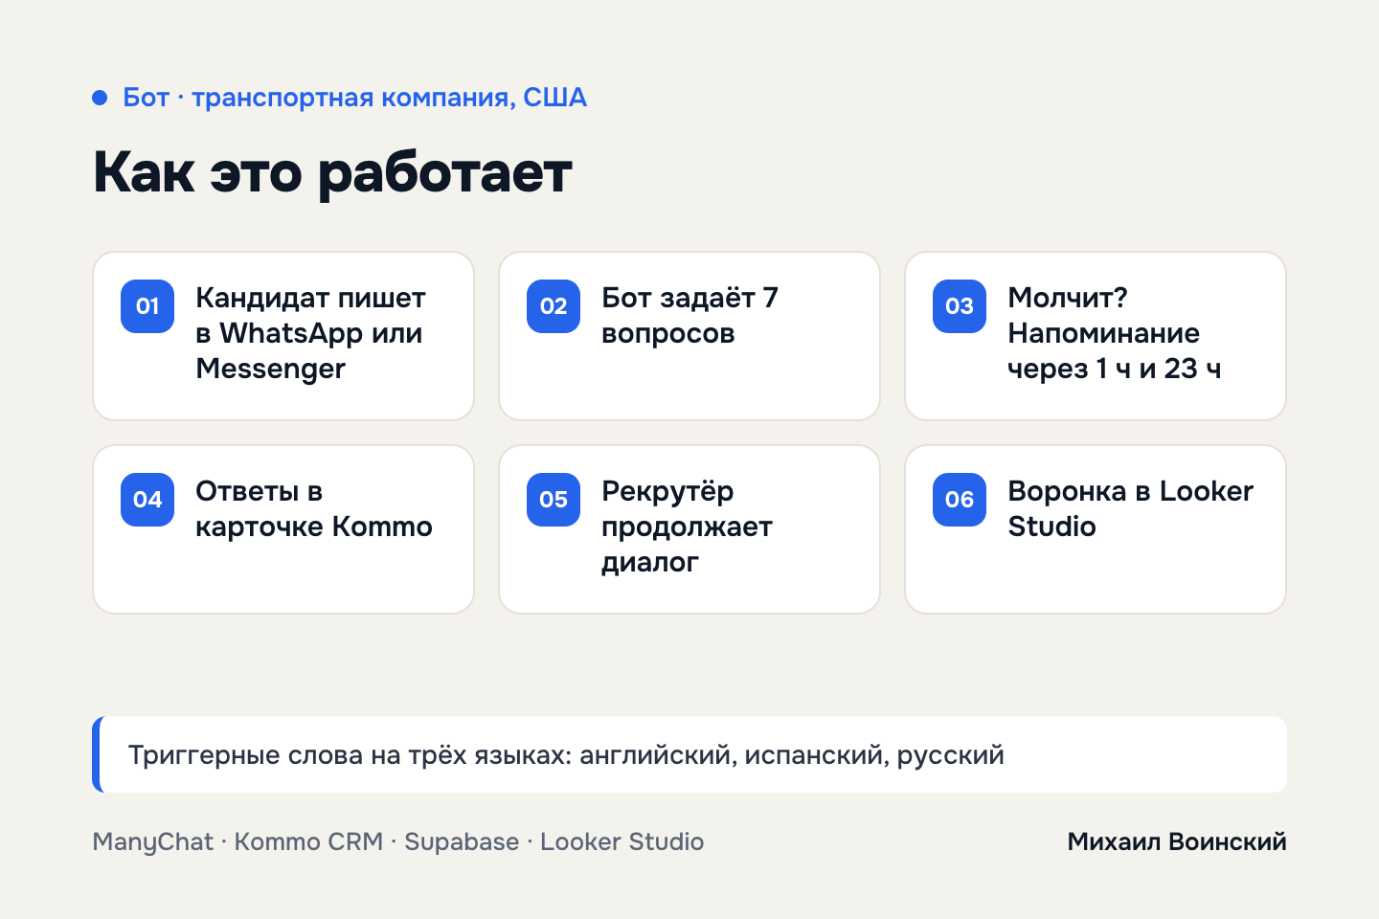Click the blue 06 step badge
The image size is (1379, 919).
point(960,500)
